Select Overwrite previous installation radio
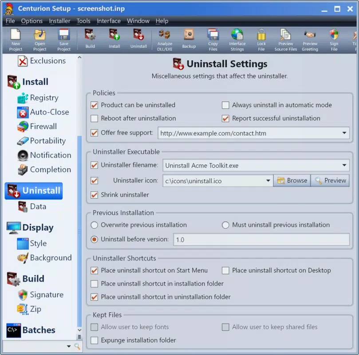Screen dimensions: 359x355 (95, 225)
